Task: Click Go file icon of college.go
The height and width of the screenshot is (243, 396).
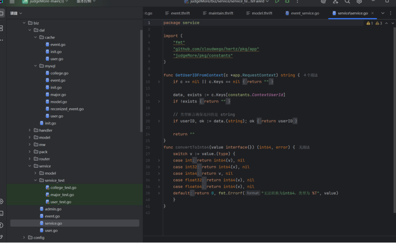Action: (x=47, y=73)
